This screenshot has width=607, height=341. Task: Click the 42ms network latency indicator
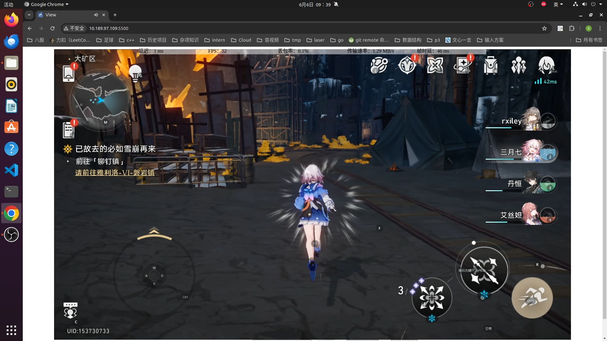[546, 81]
